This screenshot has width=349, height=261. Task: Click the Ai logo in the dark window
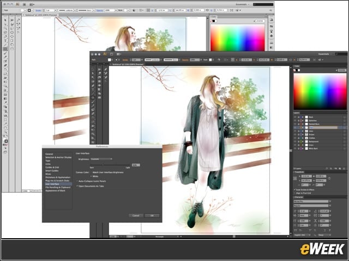(105, 54)
